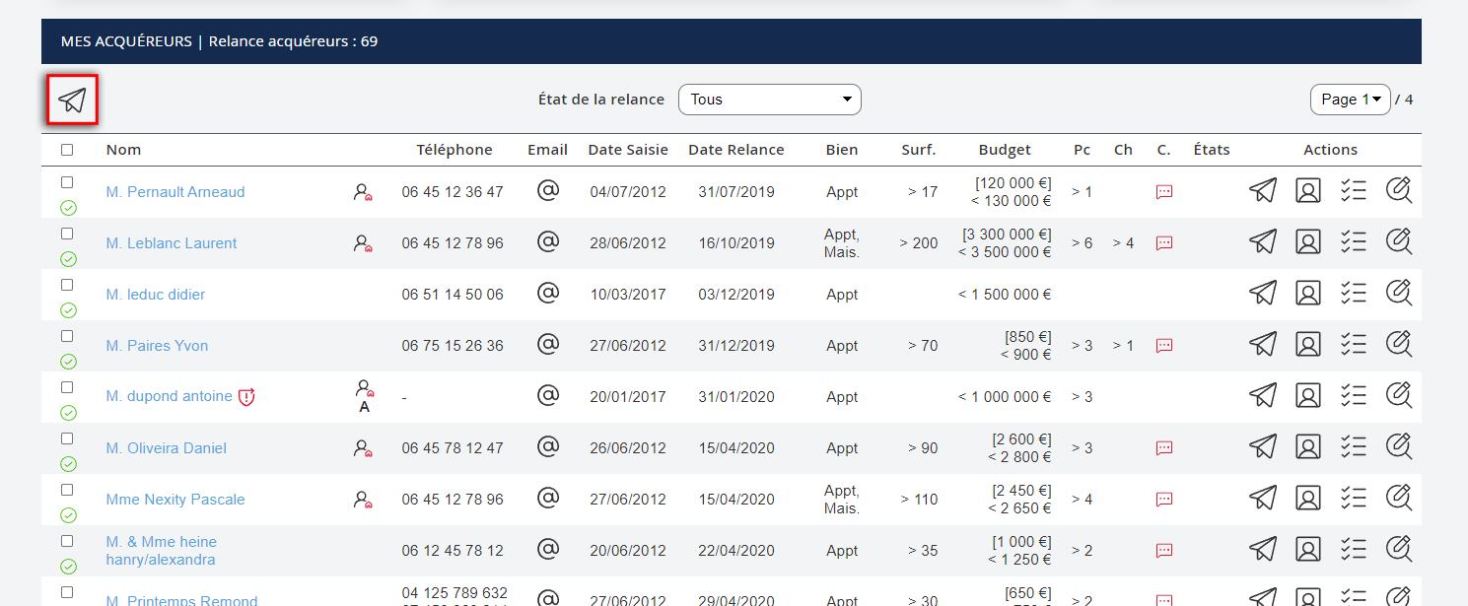Tick checkbox for M. dupond antoine row
This screenshot has height=606, width=1468.
pyautogui.click(x=67, y=387)
